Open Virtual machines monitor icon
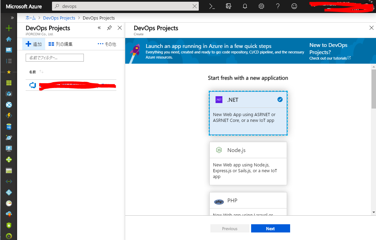This screenshot has width=376, height=240. tap(9, 149)
